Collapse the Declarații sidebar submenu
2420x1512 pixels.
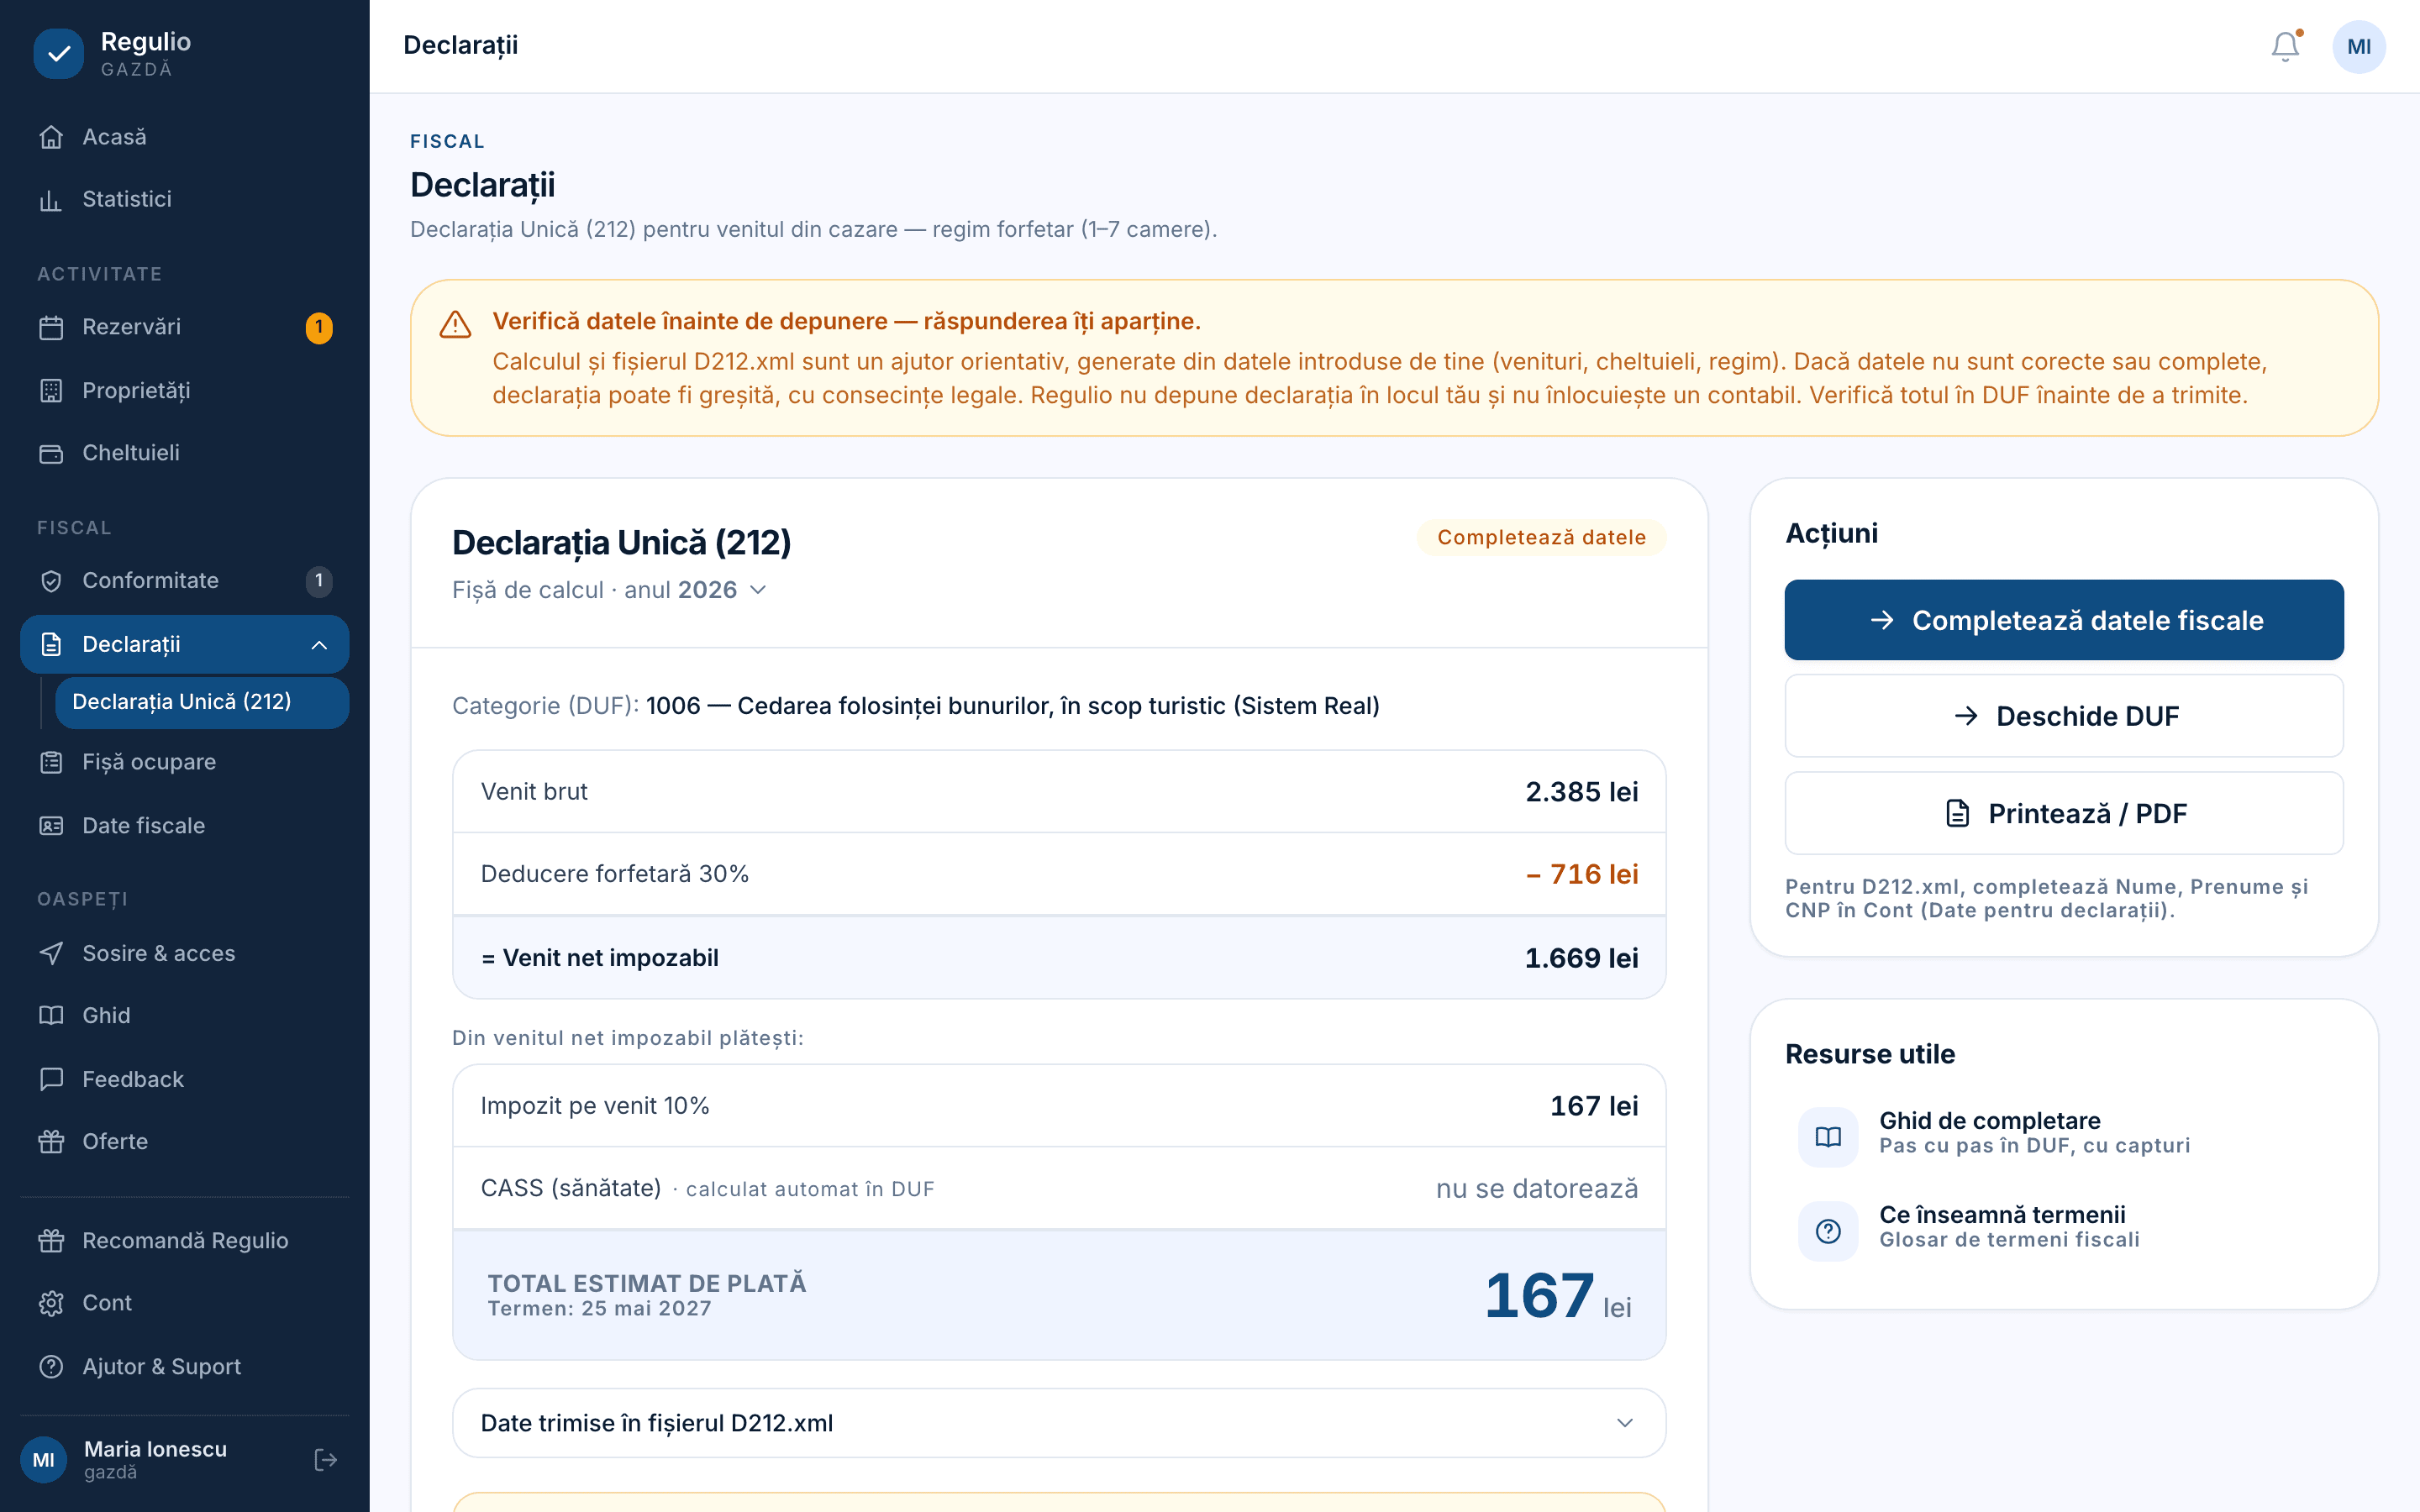319,645
